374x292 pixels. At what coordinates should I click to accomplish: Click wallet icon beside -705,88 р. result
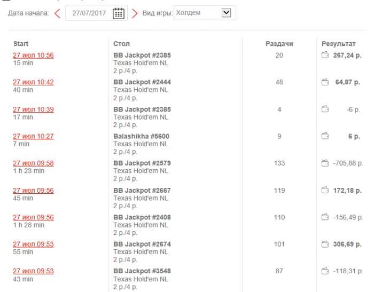point(324,163)
